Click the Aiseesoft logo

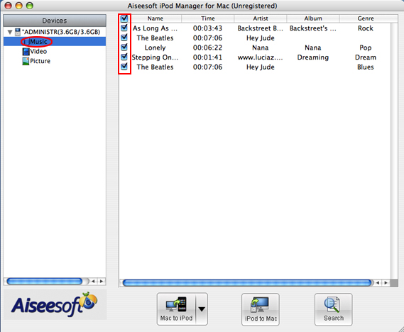(55, 305)
